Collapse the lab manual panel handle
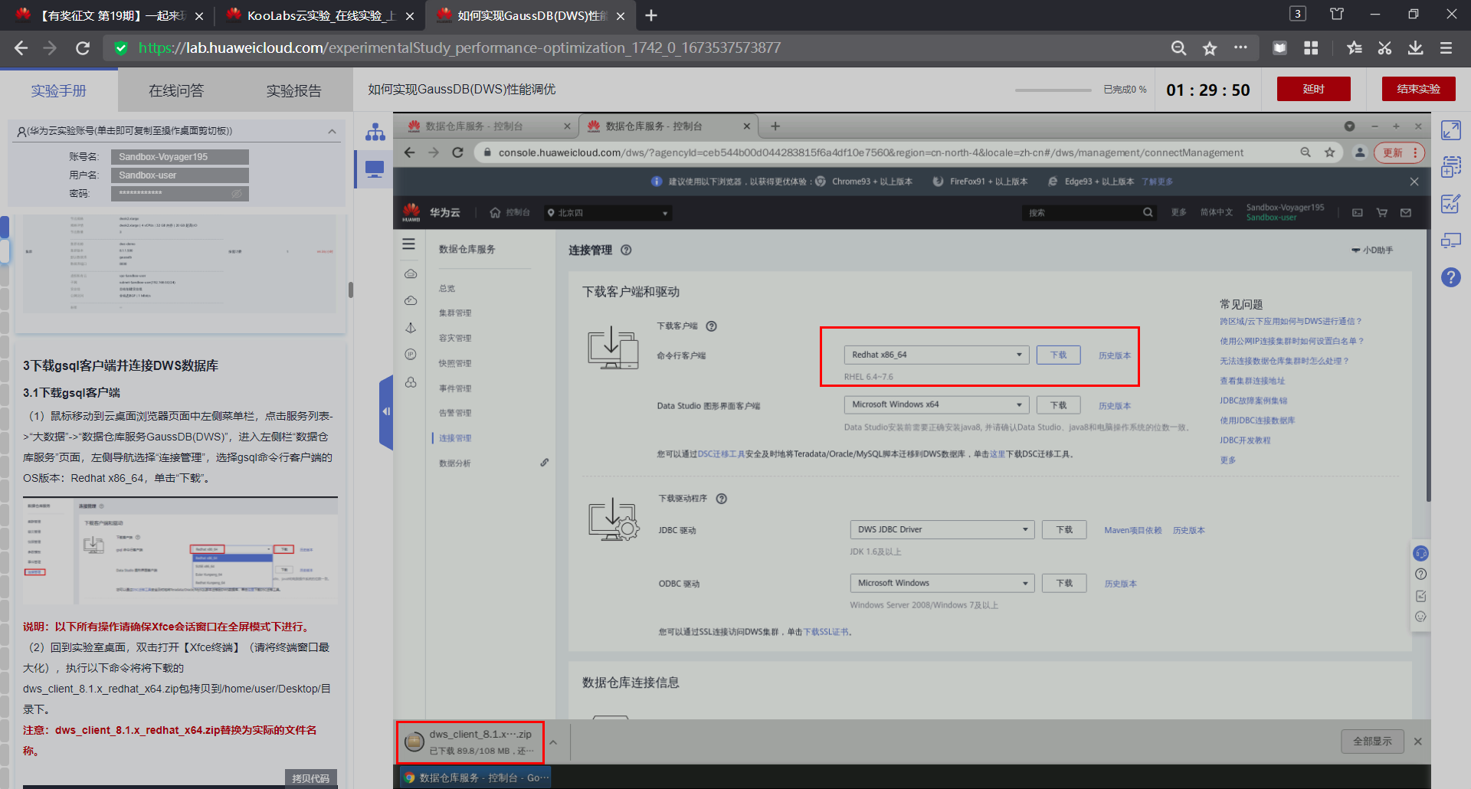This screenshot has width=1471, height=789. [x=386, y=411]
